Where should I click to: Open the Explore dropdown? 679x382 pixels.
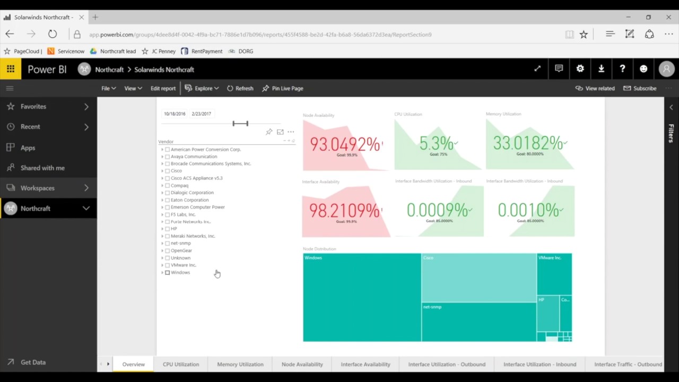202,88
